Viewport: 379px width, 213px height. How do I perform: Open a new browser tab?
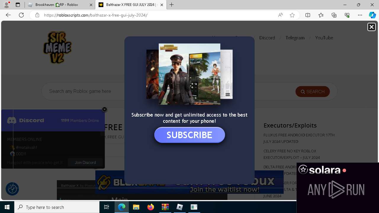pos(171,5)
